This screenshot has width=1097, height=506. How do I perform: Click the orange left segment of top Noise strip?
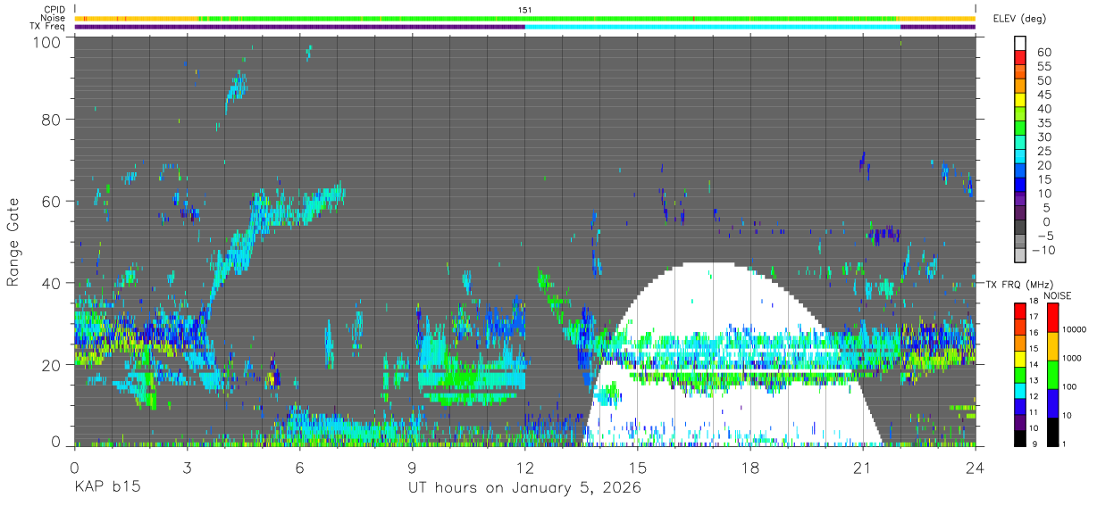tap(136, 18)
